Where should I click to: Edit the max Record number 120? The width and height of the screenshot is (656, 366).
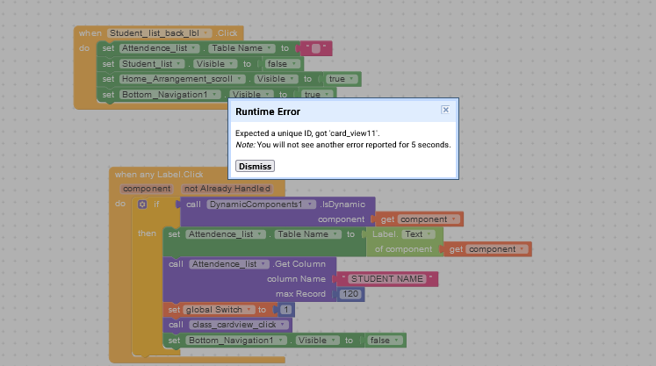(x=350, y=294)
